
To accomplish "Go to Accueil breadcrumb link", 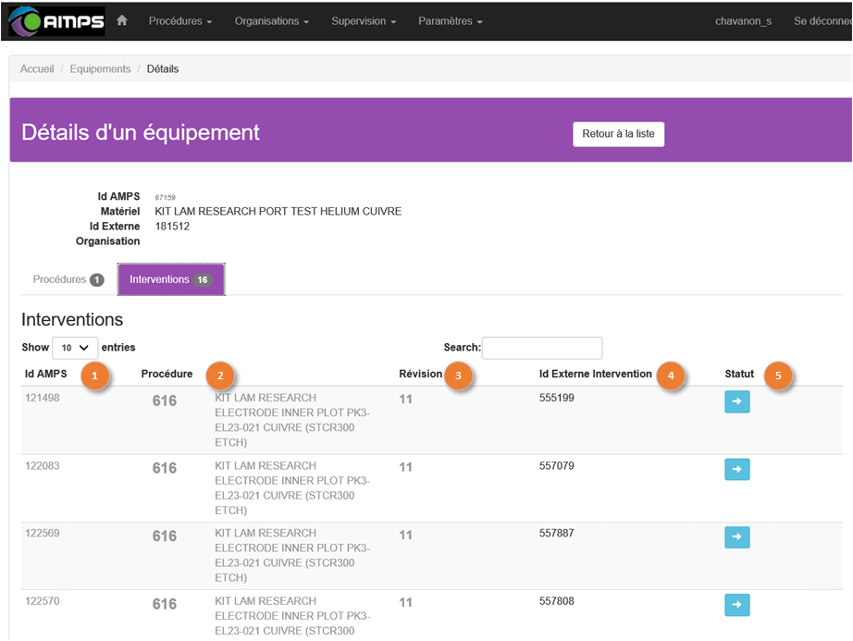I will (x=37, y=69).
